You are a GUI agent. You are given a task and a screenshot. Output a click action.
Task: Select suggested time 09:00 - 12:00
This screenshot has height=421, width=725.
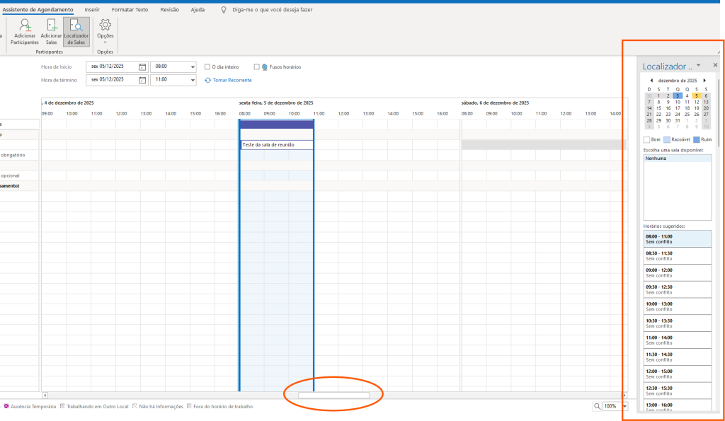coord(677,272)
